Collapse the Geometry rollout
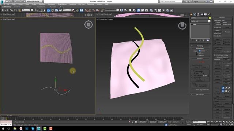The image size is (234, 131). click(x=222, y=18)
